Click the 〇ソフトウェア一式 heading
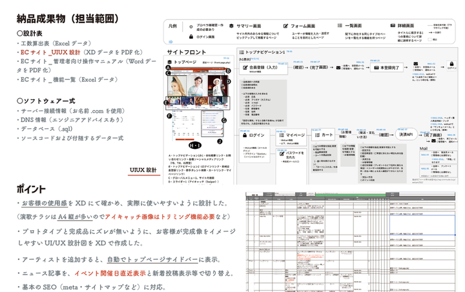Image resolution: width=465 pixels, height=292 pixels. tap(46, 101)
